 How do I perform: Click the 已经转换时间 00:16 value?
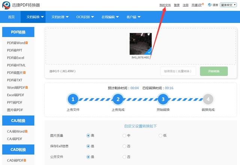pyautogui.click(x=169, y=88)
